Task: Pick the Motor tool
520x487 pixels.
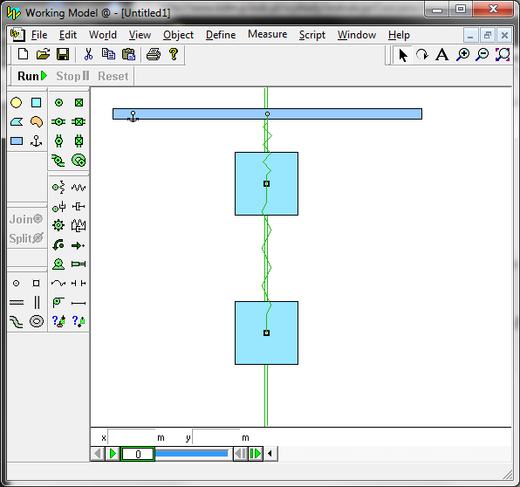Action: (58, 264)
